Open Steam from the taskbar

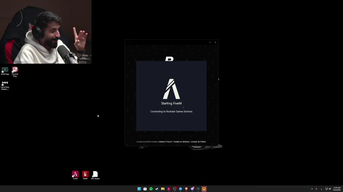click(x=157, y=189)
